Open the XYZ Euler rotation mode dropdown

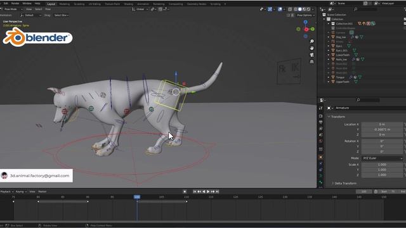[382, 158]
